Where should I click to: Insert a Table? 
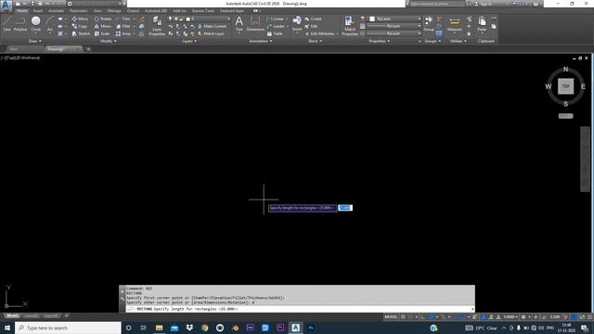coord(275,33)
